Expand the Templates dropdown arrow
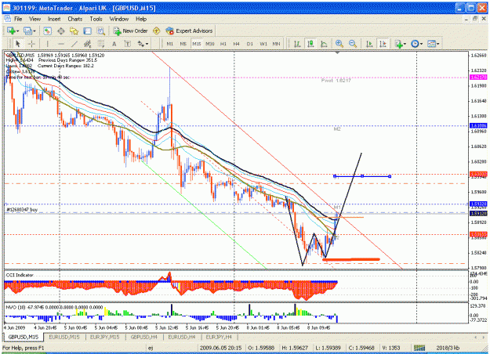This screenshot has height=354, width=490. pyautogui.click(x=438, y=44)
